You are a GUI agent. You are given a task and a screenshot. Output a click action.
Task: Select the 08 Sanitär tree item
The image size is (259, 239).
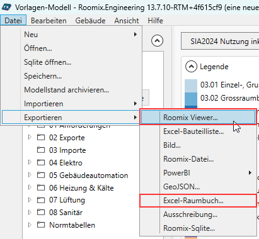point(66,213)
